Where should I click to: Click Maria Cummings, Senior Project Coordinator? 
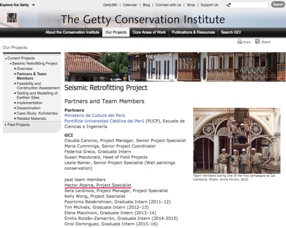pos(110,146)
